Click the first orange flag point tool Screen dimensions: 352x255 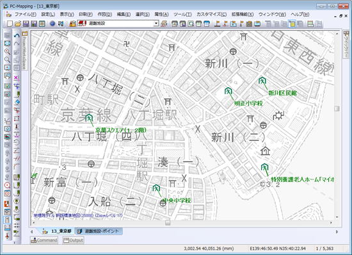(217, 24)
